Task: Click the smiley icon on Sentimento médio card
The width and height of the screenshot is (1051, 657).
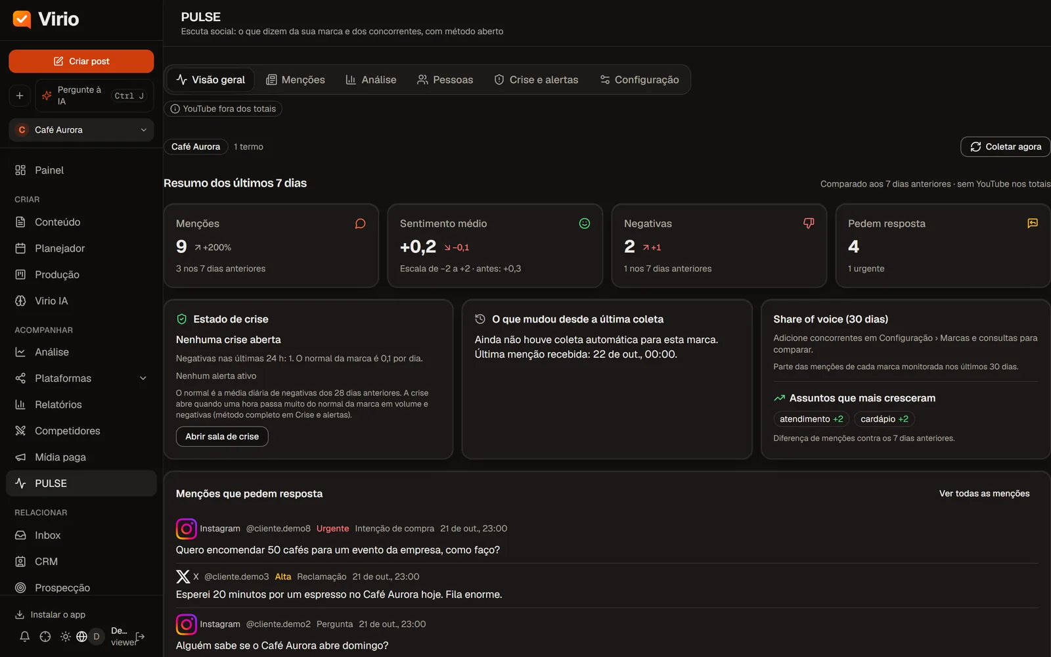Action: 585,223
